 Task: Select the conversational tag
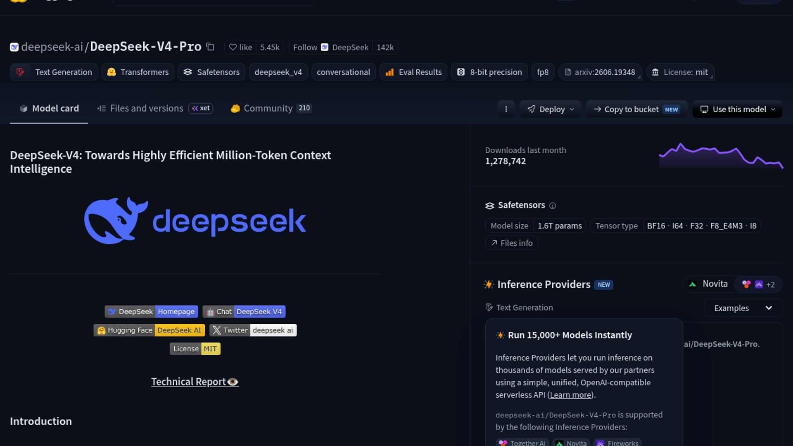[x=343, y=72]
